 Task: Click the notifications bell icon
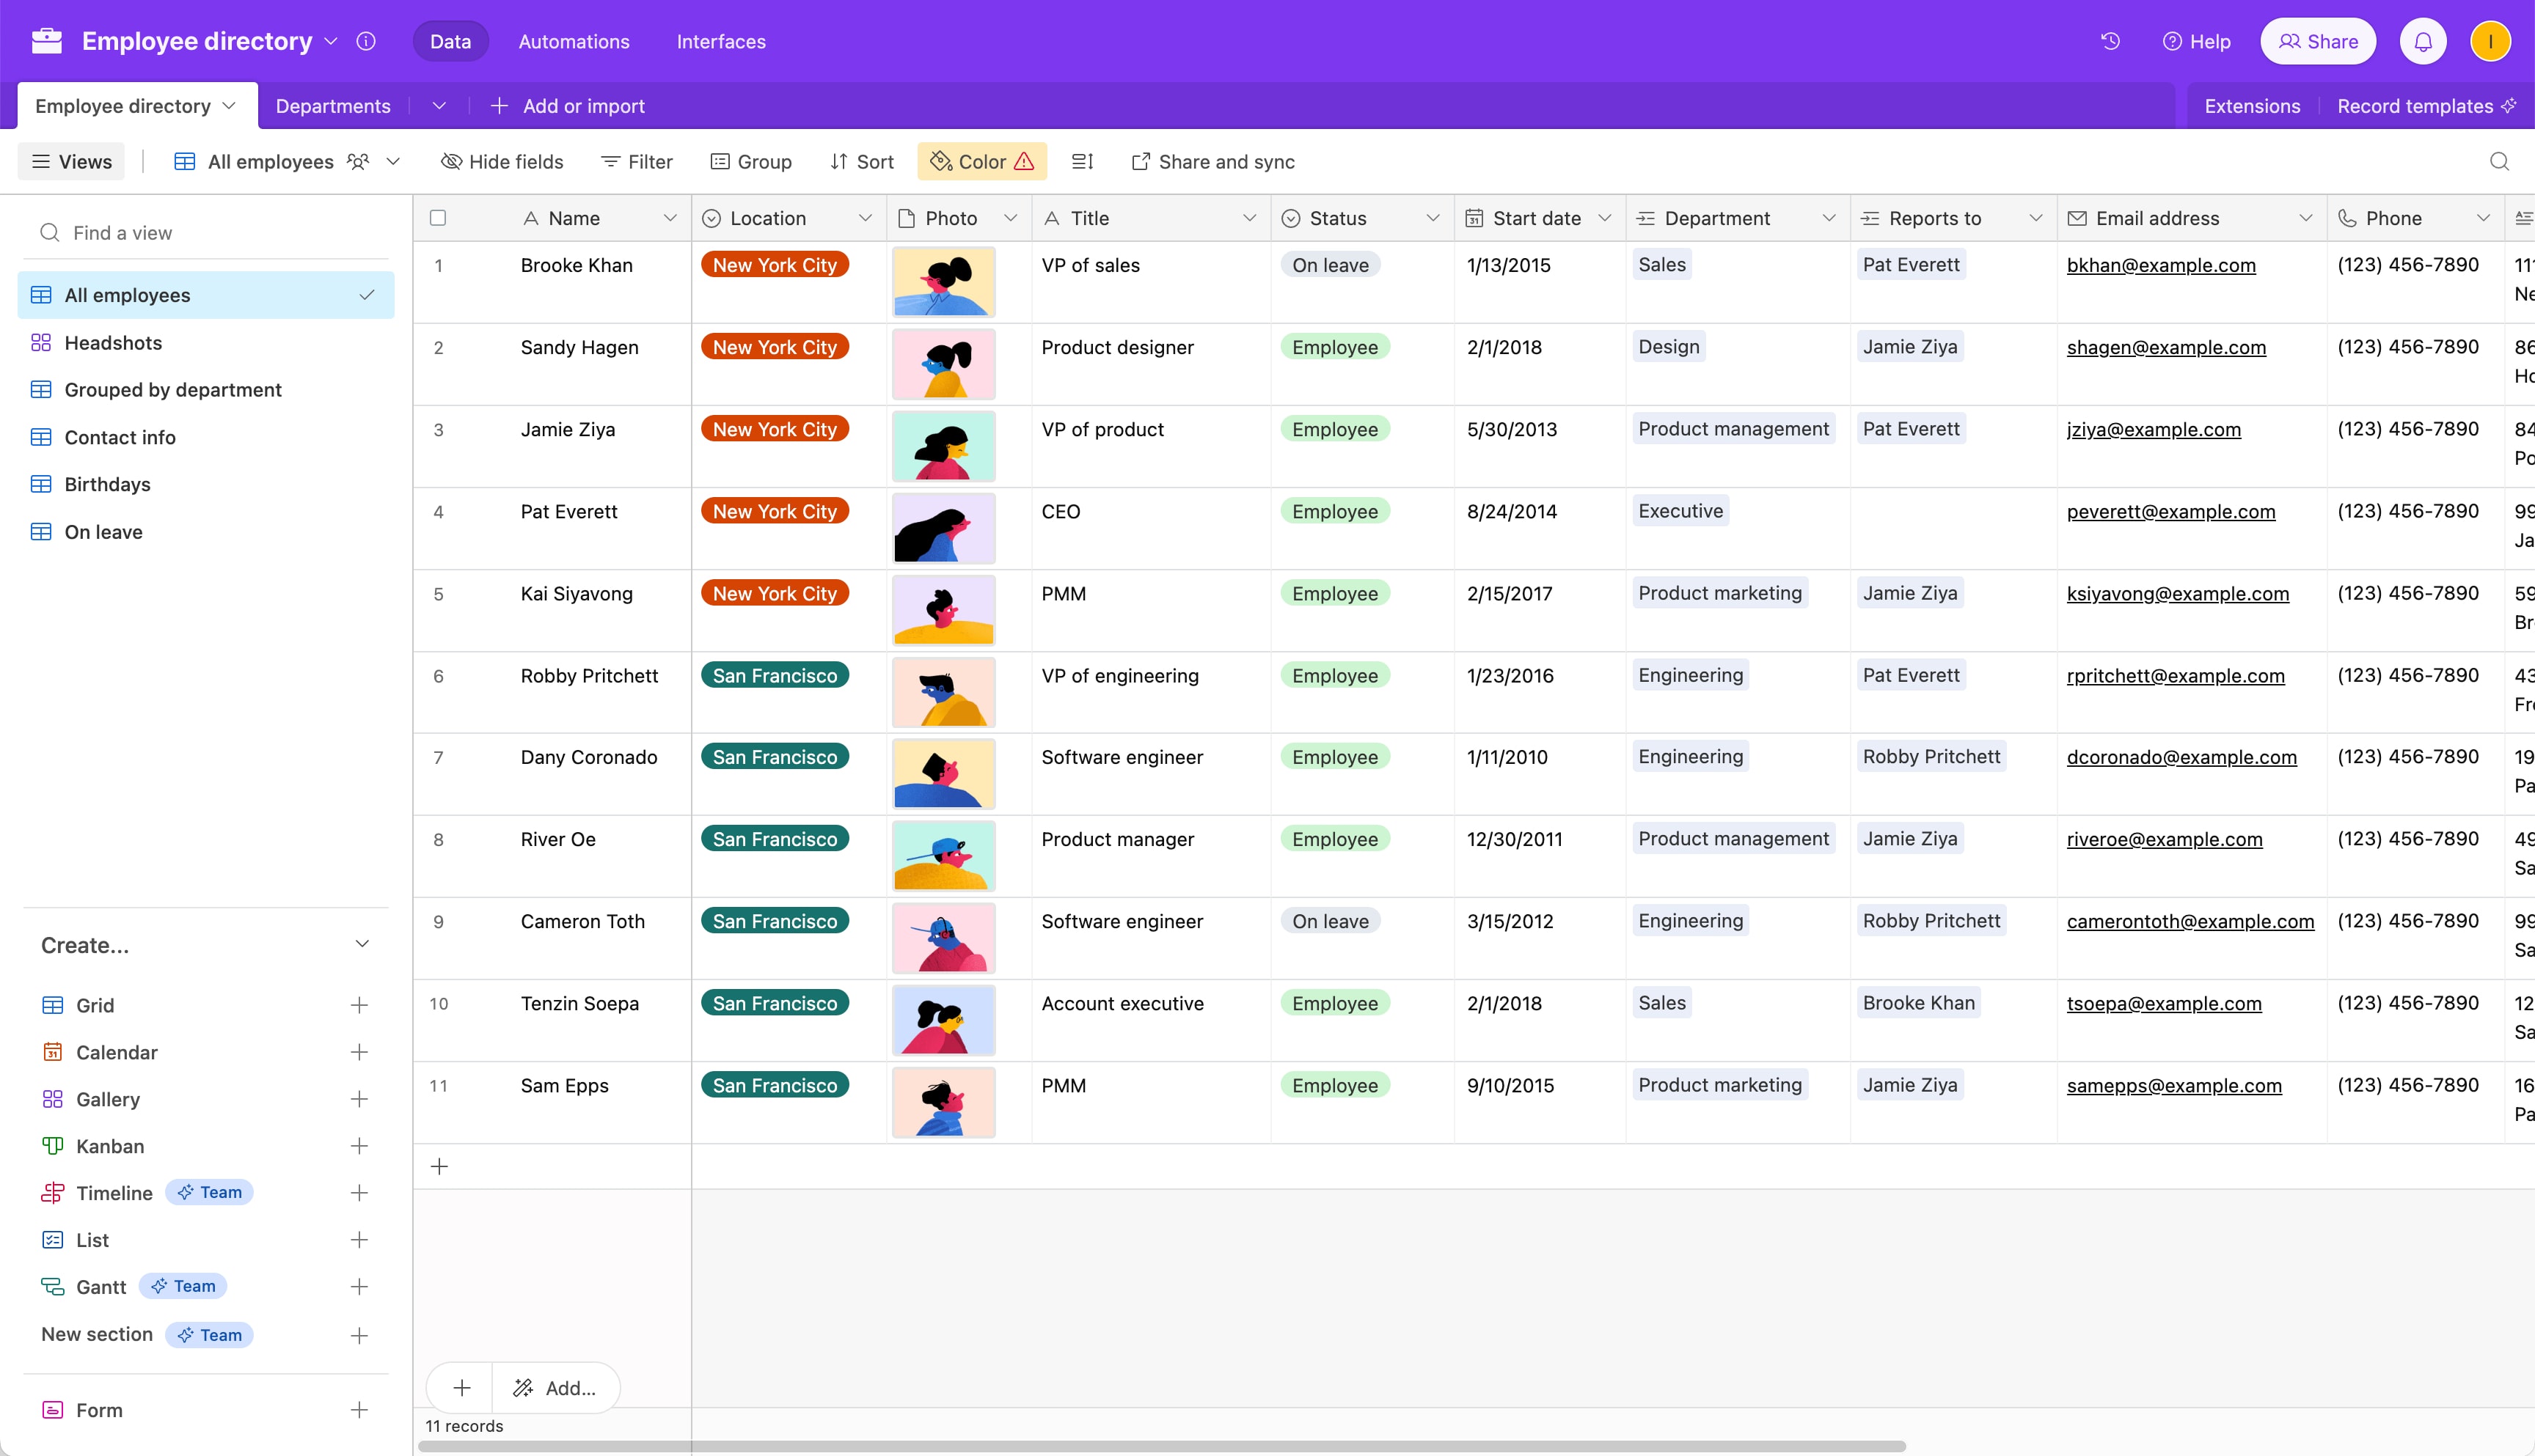(x=2423, y=41)
